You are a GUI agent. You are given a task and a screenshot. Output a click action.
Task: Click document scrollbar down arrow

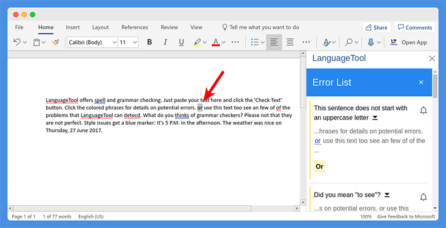click(303, 202)
